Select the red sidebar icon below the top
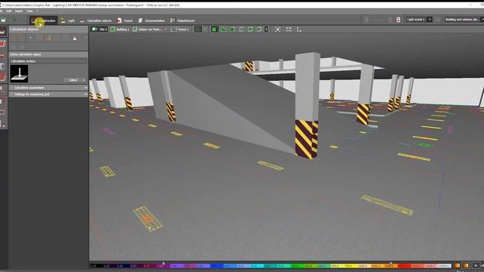This screenshot has width=484, height=272. coord(3,44)
